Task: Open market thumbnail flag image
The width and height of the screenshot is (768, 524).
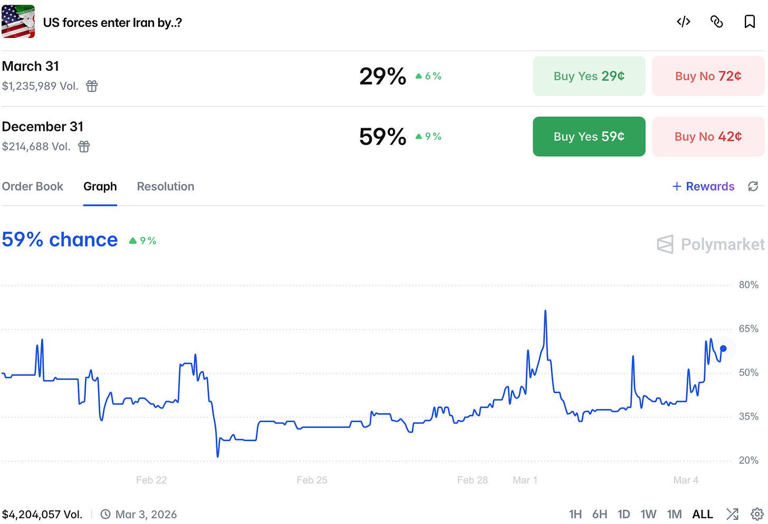Action: [18, 22]
